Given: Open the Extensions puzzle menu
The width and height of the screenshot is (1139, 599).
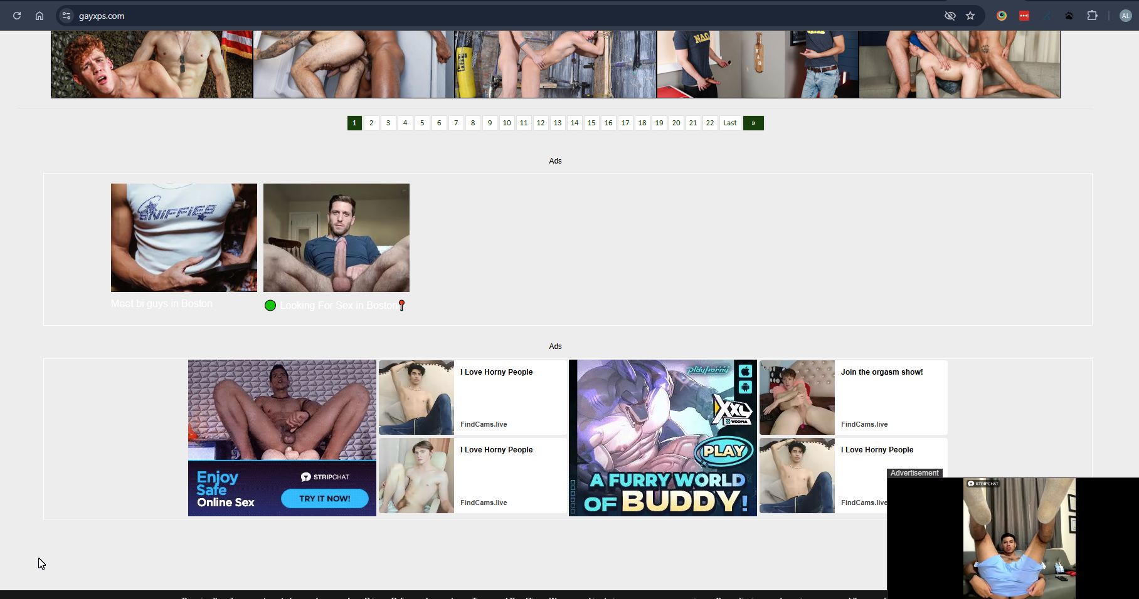Looking at the screenshot, I should pos(1093,16).
